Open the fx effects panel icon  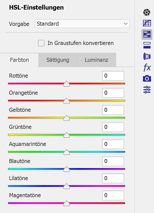tap(147, 67)
